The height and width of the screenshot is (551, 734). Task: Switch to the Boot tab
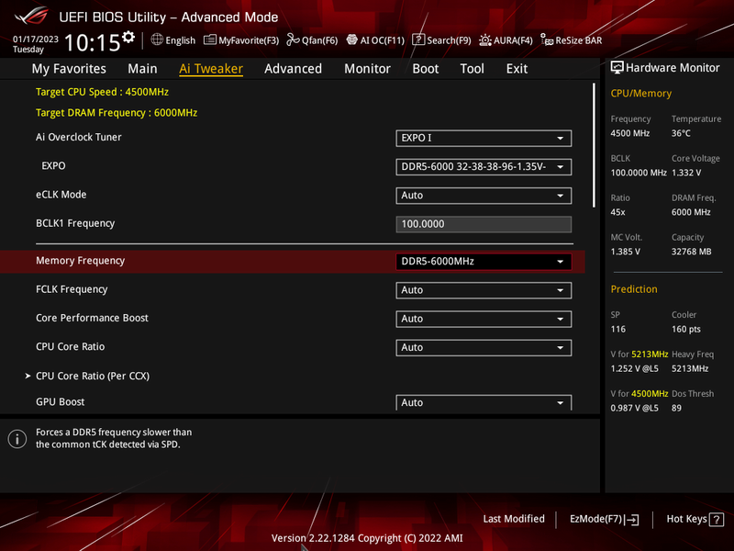tap(426, 69)
